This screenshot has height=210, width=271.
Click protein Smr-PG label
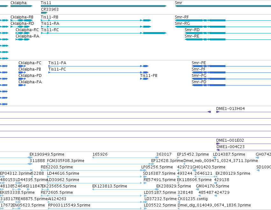[x=199, y=76]
